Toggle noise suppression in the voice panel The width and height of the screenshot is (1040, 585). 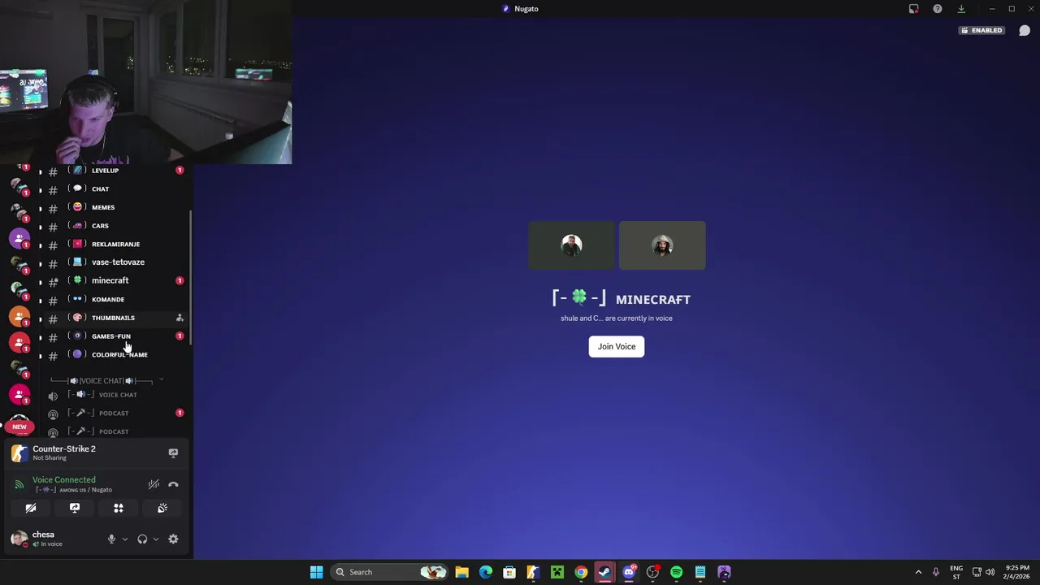(x=154, y=484)
